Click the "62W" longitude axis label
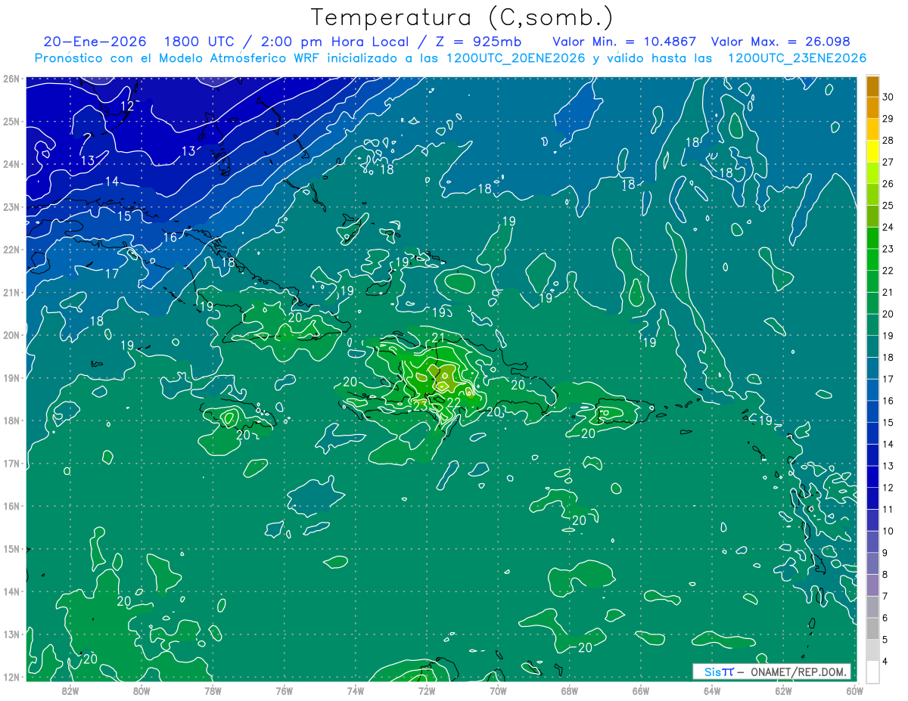The width and height of the screenshot is (908, 701). click(783, 690)
